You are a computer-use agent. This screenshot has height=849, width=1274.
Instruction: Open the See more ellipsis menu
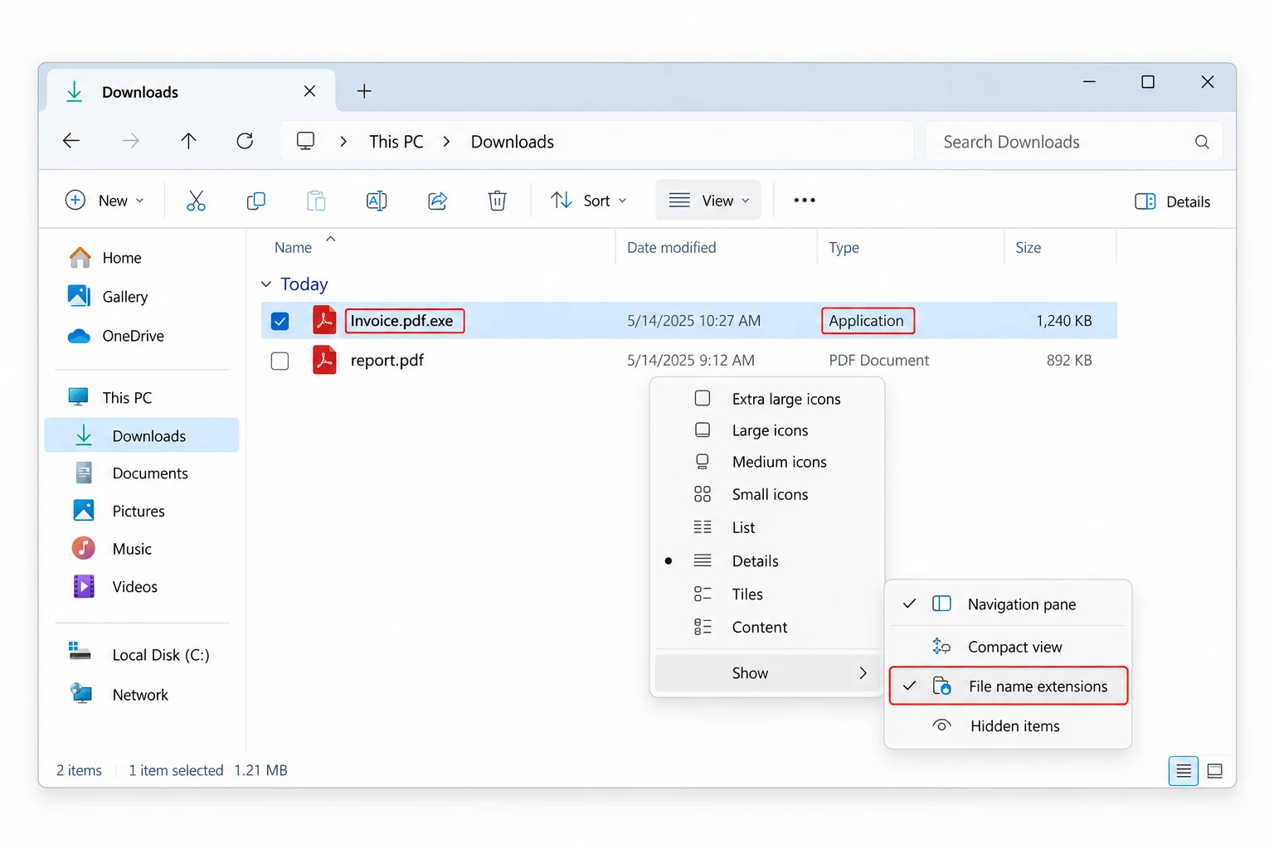(805, 200)
